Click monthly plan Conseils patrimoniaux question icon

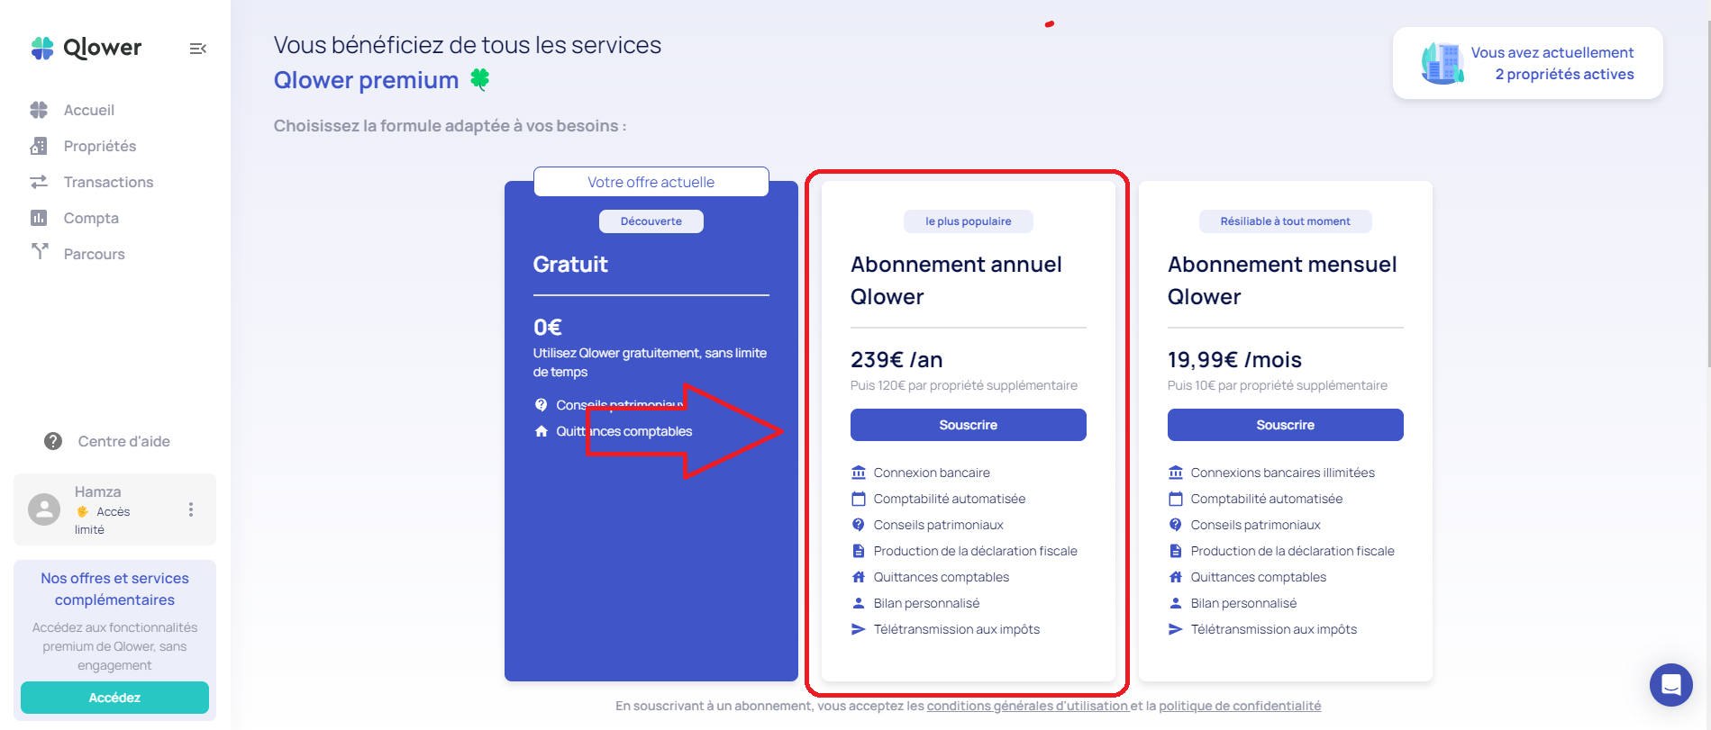coord(1176,525)
